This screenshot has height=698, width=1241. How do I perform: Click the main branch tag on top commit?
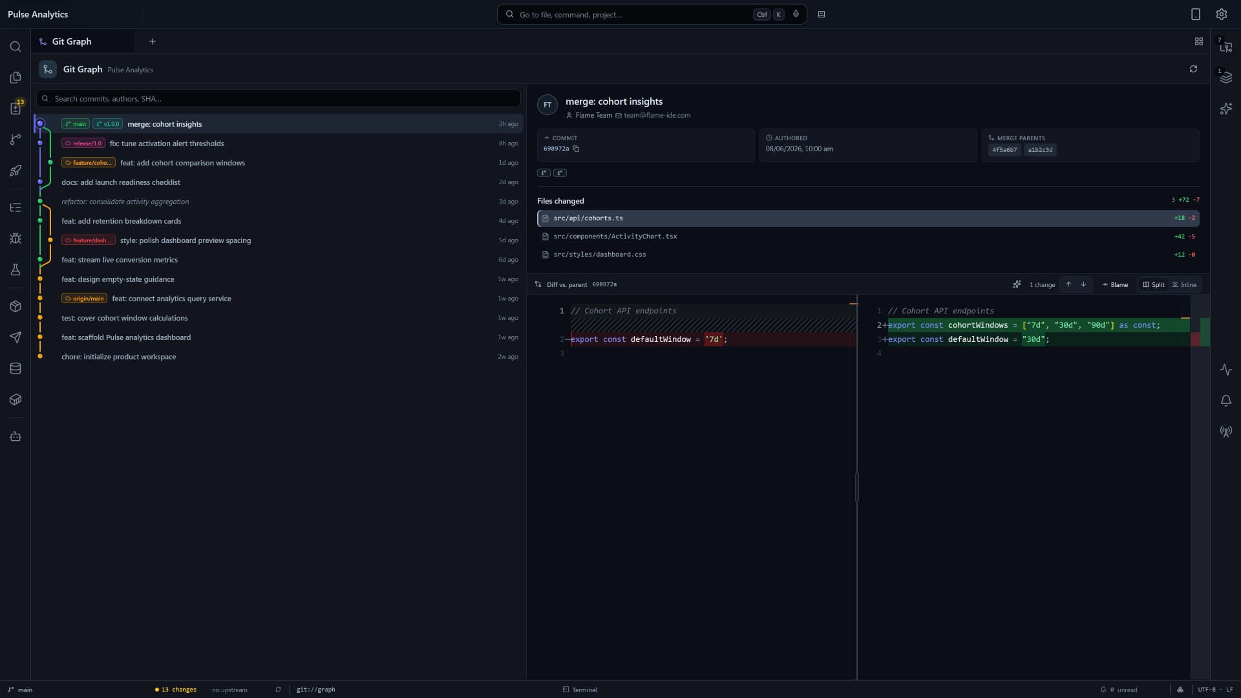point(76,124)
